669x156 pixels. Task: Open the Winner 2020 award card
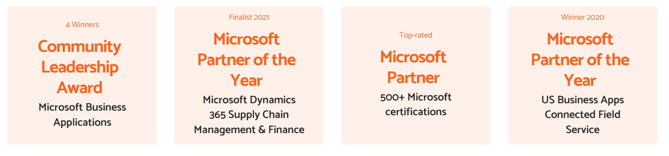click(x=583, y=76)
